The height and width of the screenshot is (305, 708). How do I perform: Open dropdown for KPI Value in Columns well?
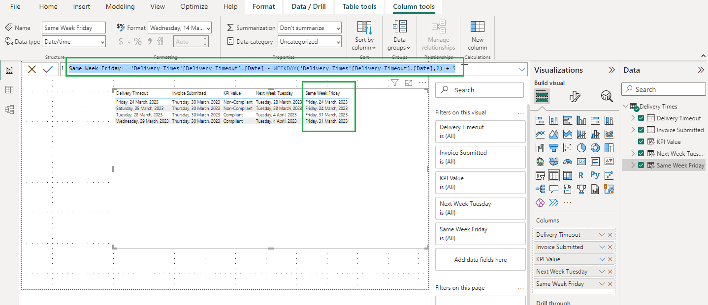pyautogui.click(x=602, y=259)
